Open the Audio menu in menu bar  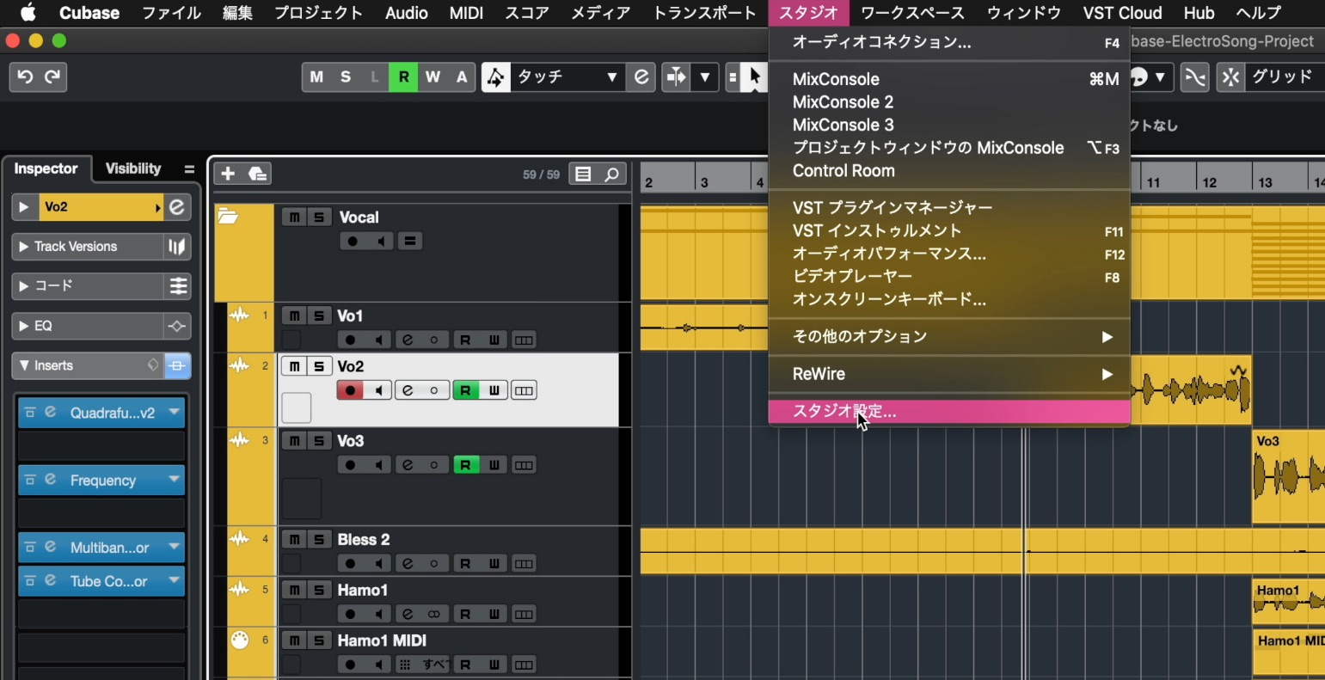(x=407, y=13)
